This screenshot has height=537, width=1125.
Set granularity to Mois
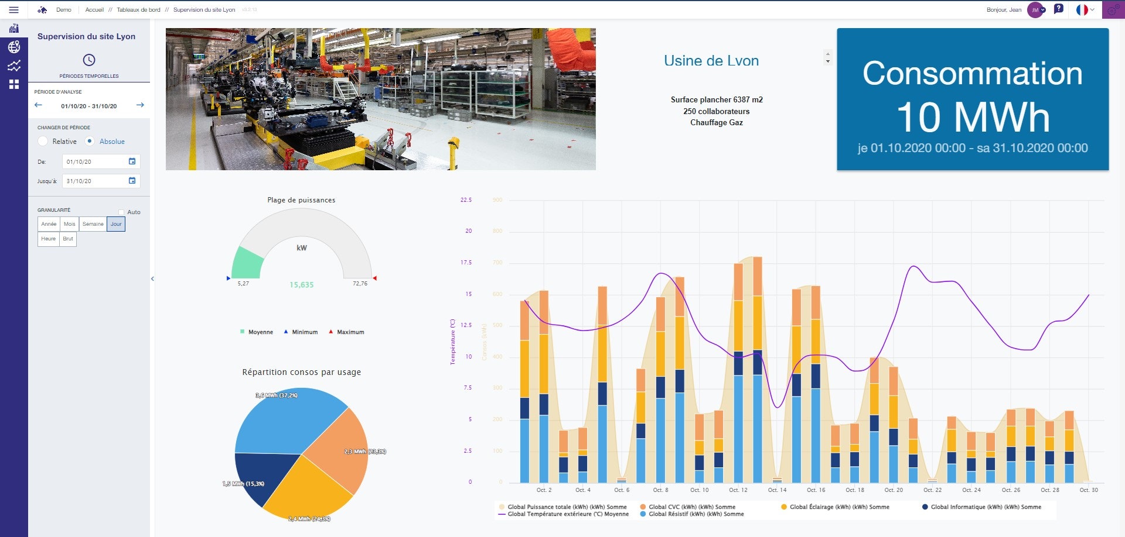pos(70,224)
